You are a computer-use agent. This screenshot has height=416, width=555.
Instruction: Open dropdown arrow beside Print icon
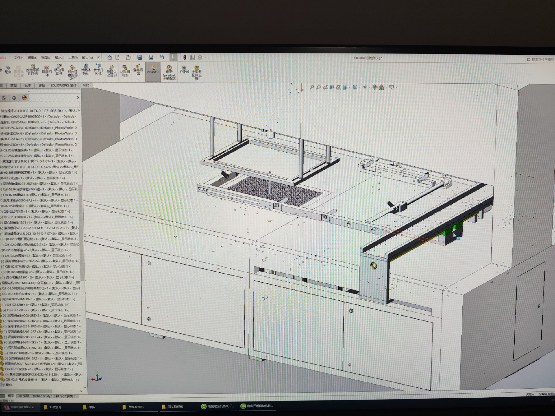[x=156, y=57]
